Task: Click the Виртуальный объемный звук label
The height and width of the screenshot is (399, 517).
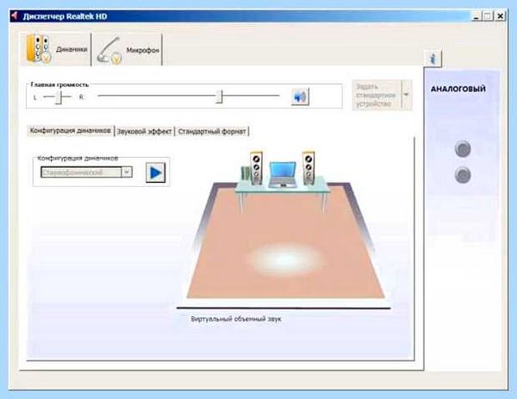Action: (236, 319)
